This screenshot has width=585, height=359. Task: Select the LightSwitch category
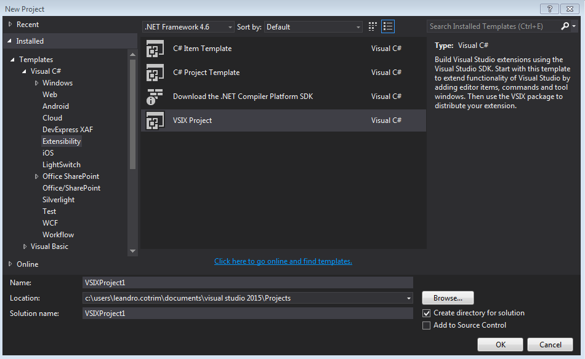[x=61, y=165]
